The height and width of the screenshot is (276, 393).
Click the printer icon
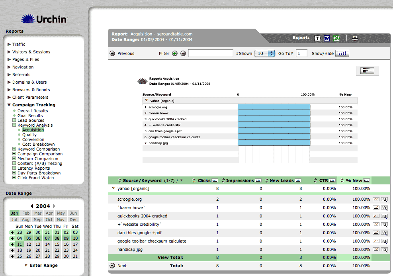355,38
